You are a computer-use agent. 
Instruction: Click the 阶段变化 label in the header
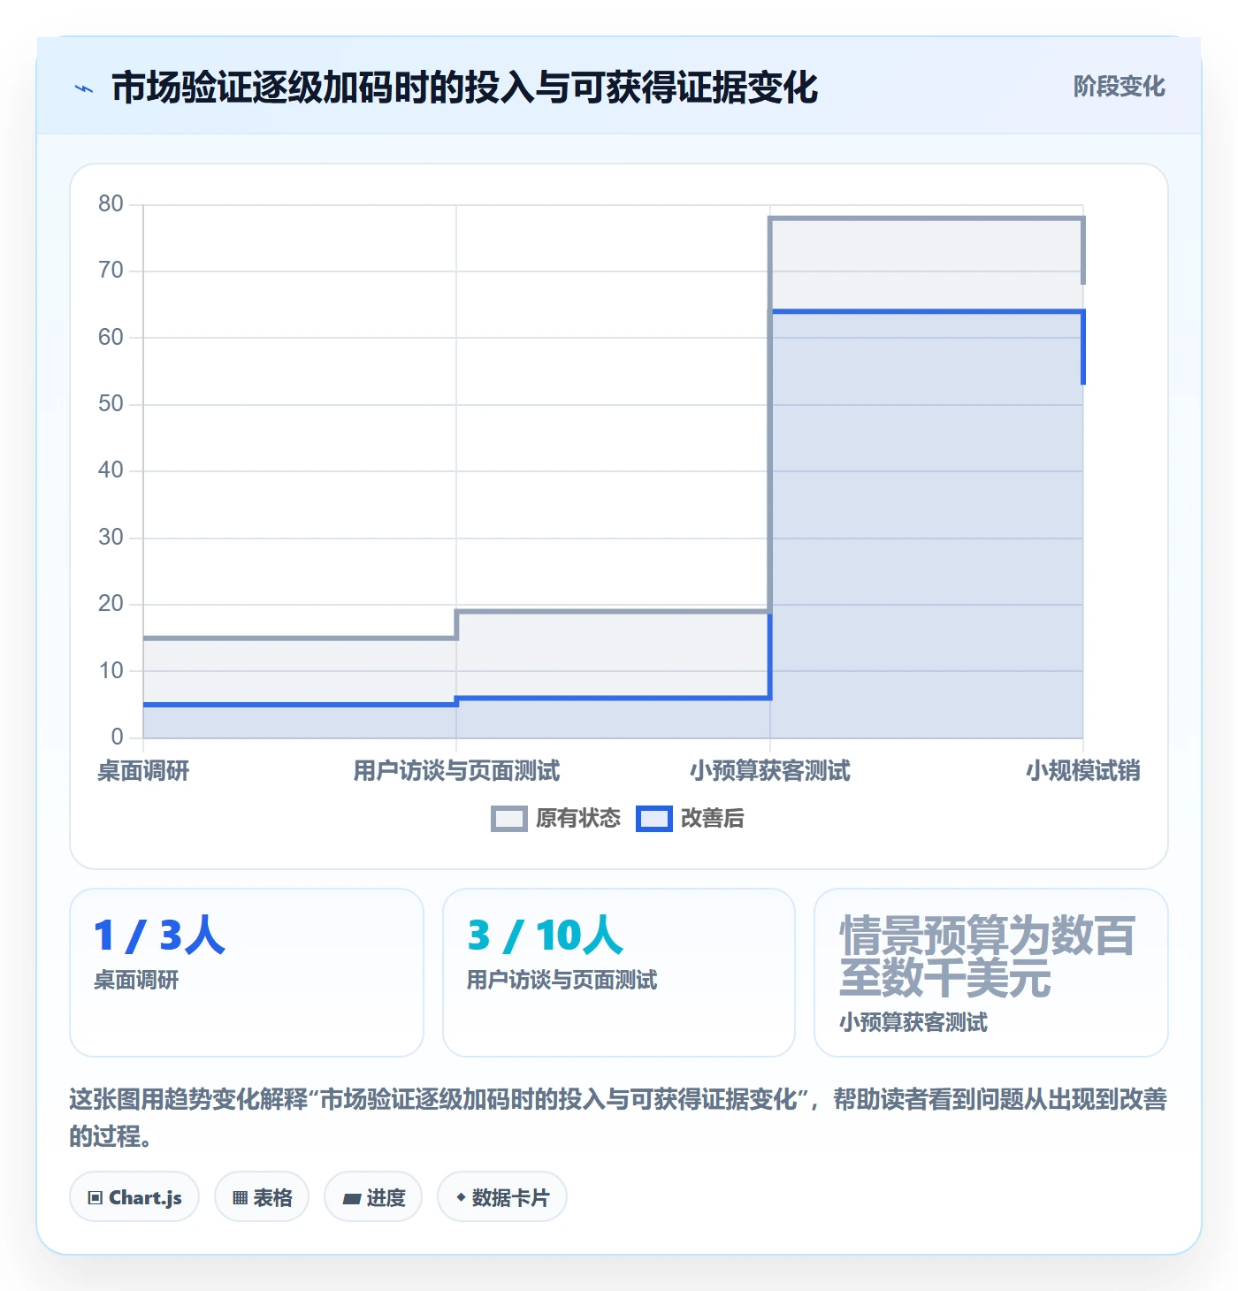(x=1119, y=87)
